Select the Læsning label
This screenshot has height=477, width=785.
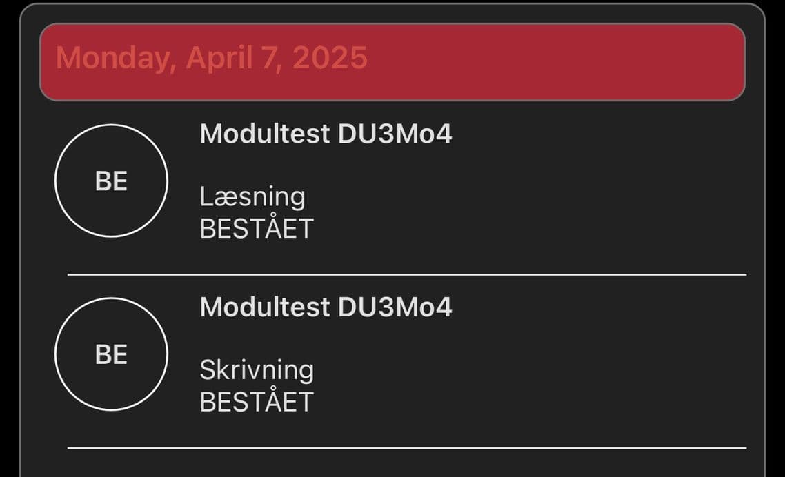252,197
